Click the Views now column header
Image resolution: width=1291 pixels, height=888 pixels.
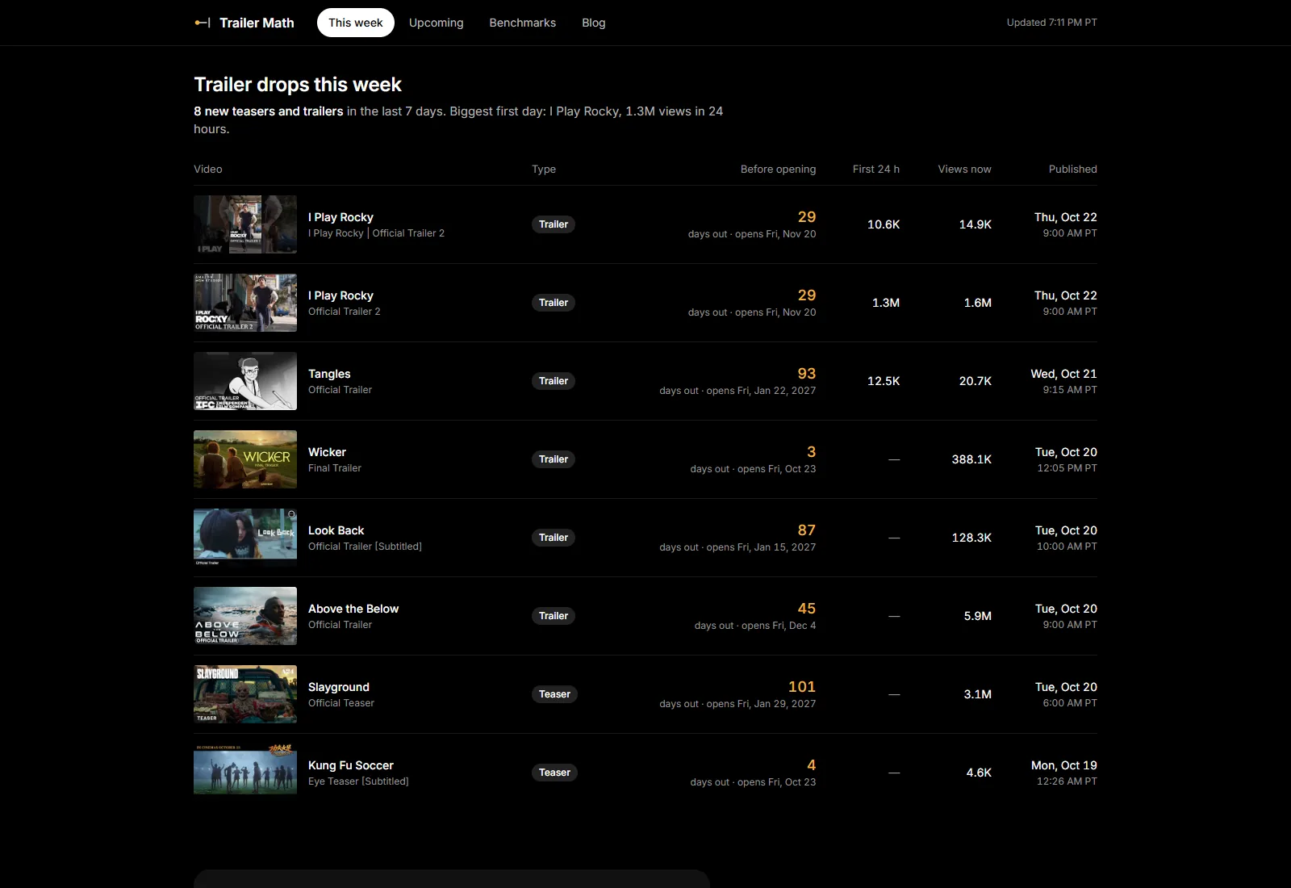pyautogui.click(x=965, y=169)
